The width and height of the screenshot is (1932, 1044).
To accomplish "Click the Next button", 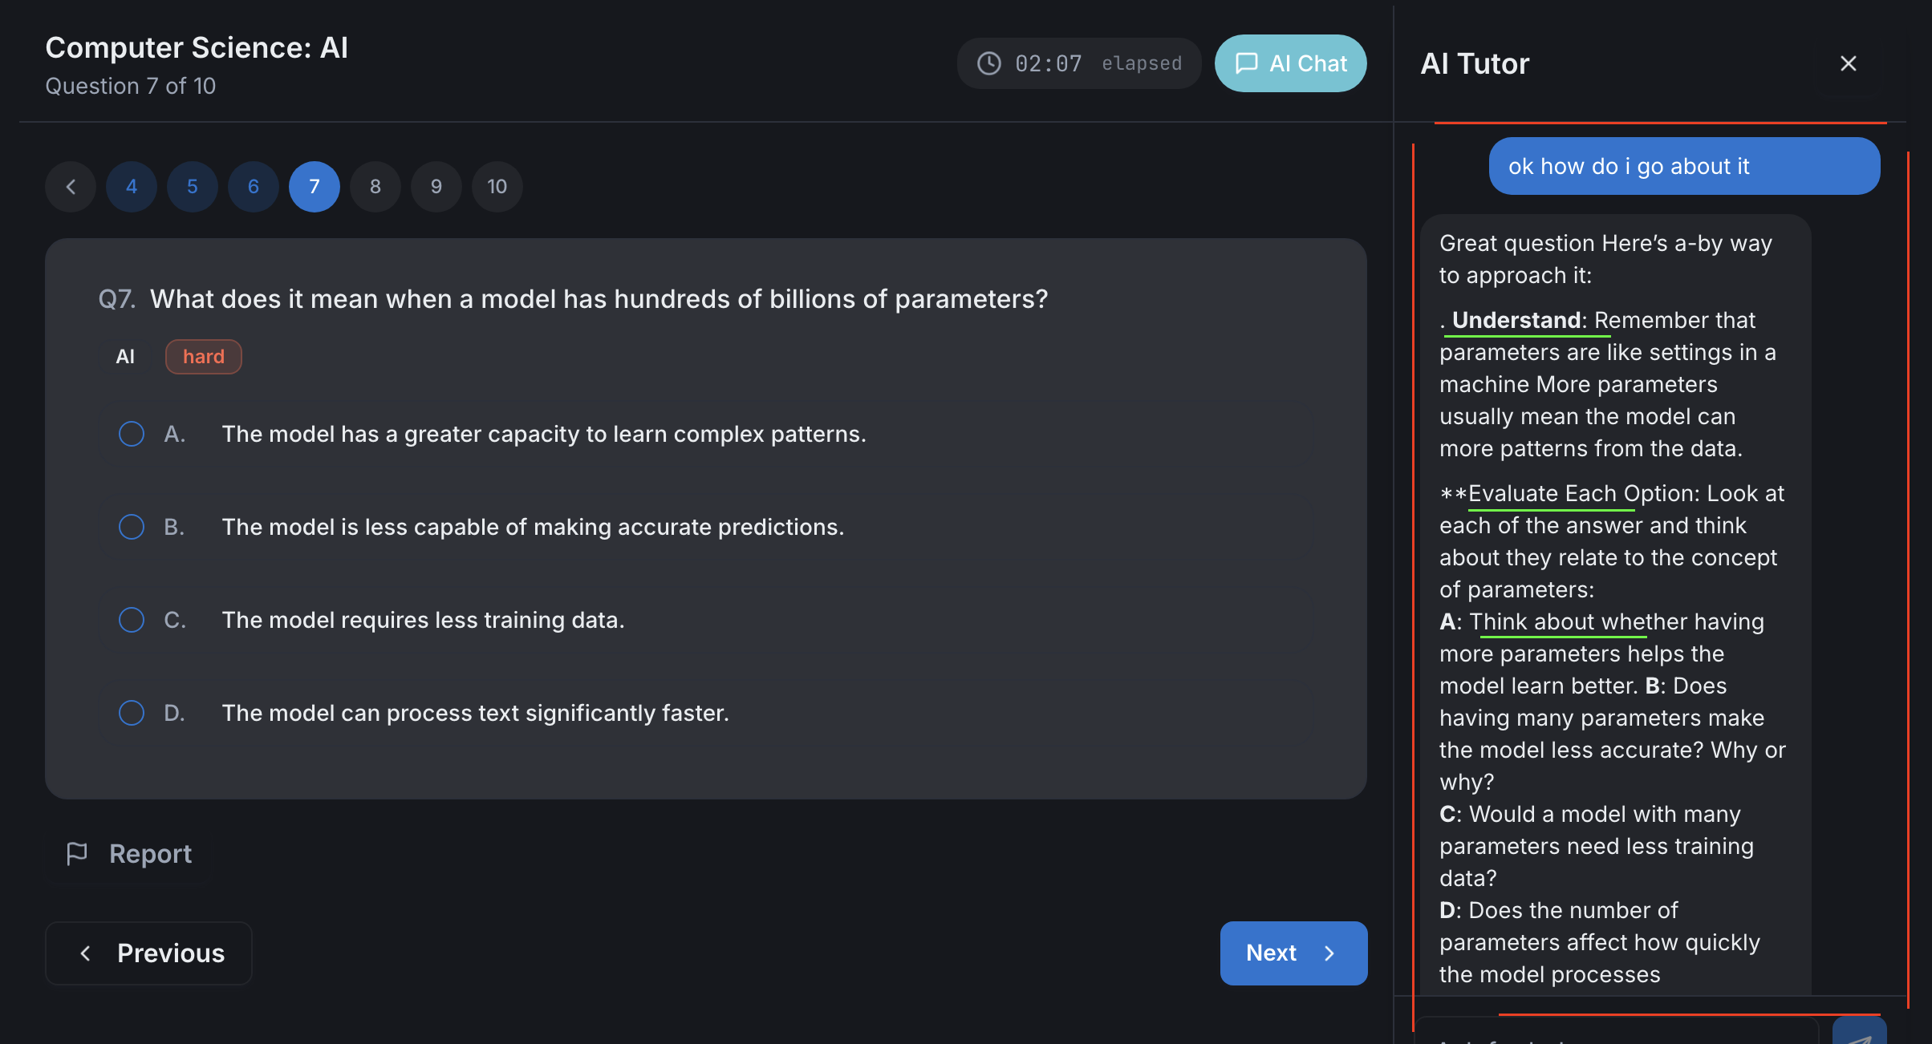I will [1293, 953].
